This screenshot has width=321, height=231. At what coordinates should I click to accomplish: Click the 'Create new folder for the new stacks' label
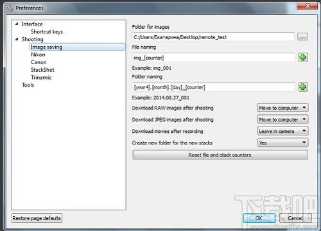click(x=172, y=143)
